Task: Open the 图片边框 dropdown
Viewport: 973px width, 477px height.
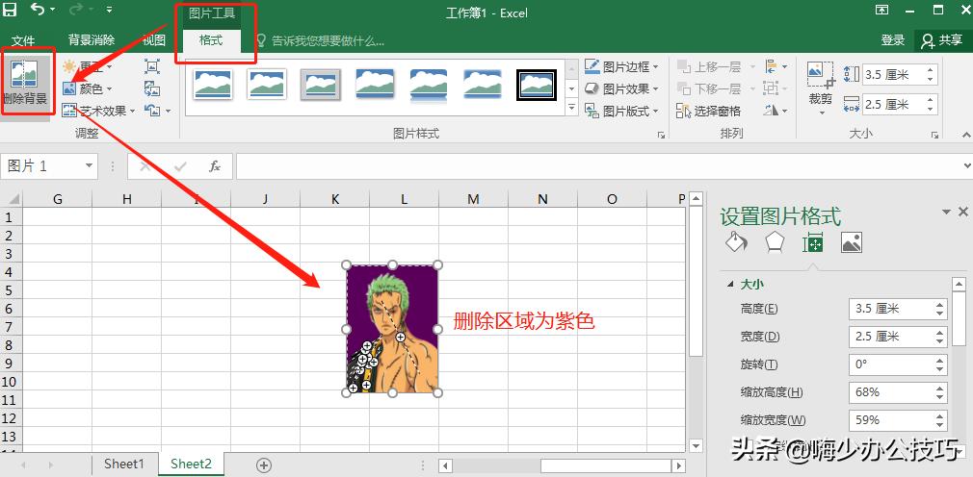Action: [x=621, y=66]
